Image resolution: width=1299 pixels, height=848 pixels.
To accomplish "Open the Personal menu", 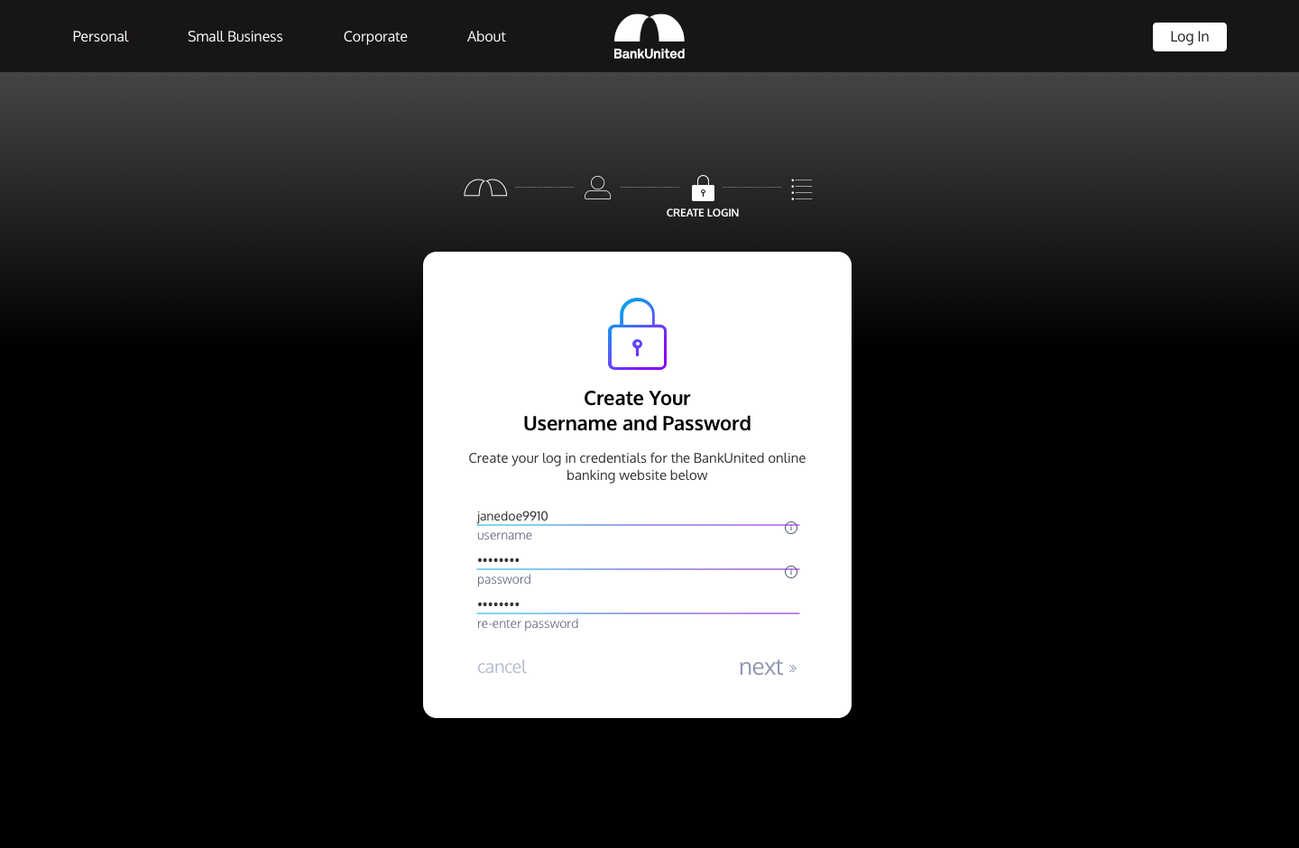I will click(x=100, y=36).
